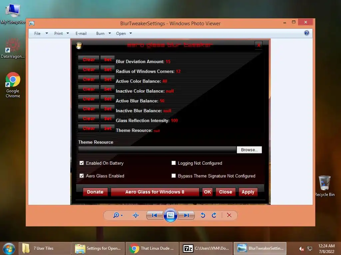Click the Apply button
This screenshot has height=255, width=341.
pos(248,192)
